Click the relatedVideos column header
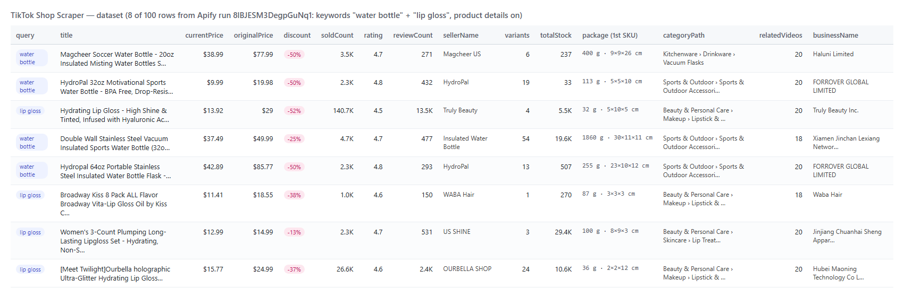This screenshot has height=297, width=904. coord(781,36)
